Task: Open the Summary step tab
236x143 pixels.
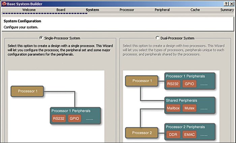Action: (x=227, y=10)
